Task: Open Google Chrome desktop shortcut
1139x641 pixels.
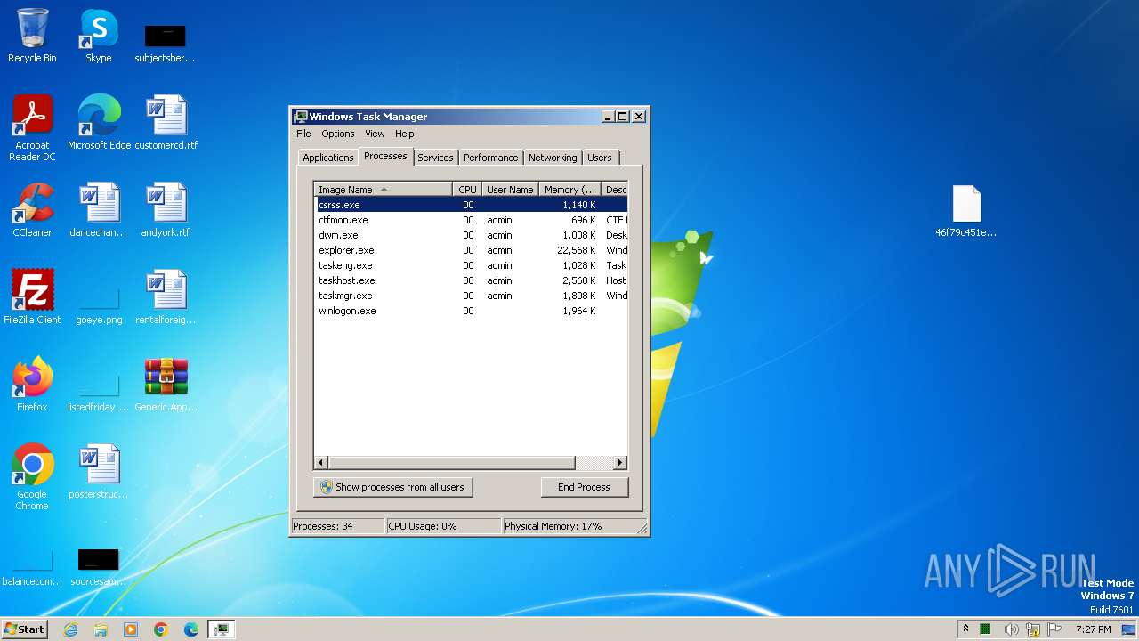Action: 32,477
